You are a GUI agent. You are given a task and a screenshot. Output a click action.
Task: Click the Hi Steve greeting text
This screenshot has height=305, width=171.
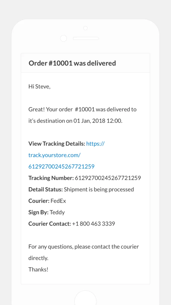click(40, 86)
